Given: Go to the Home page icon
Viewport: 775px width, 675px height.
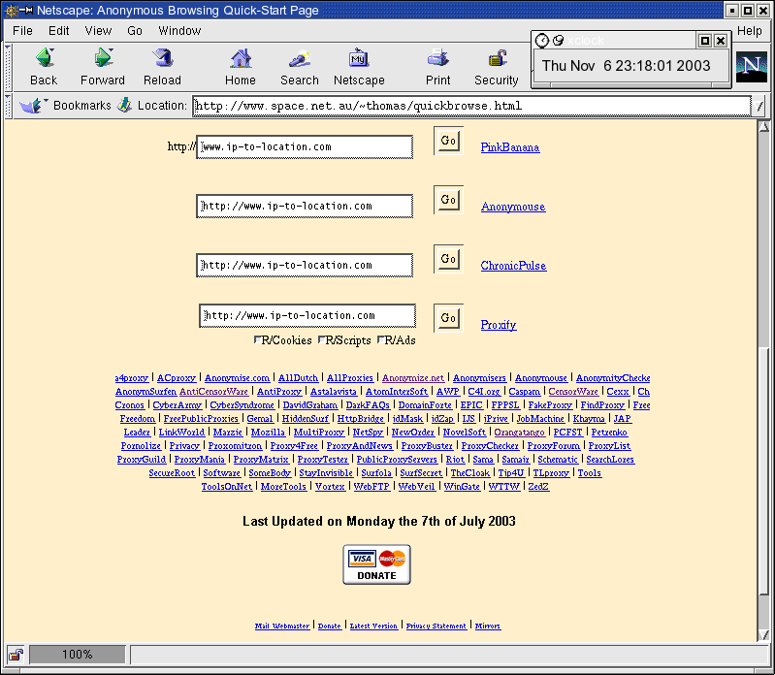Looking at the screenshot, I should point(241,58).
